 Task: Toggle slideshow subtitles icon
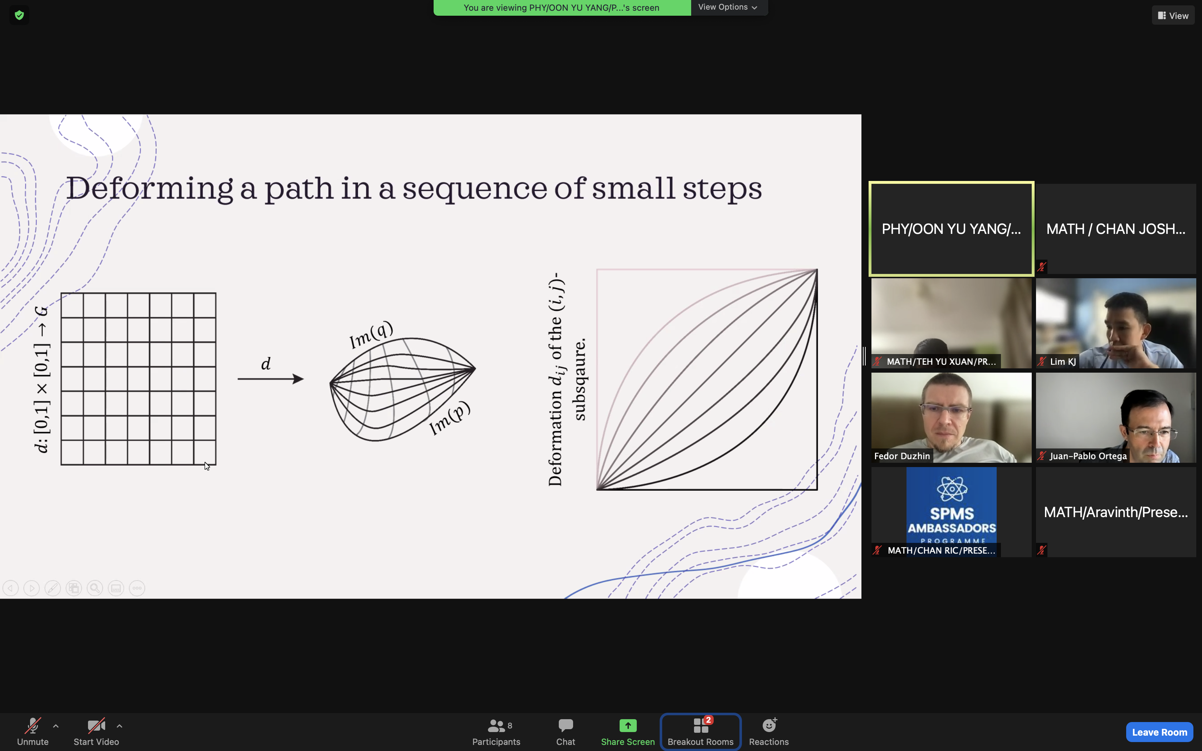[x=116, y=588]
